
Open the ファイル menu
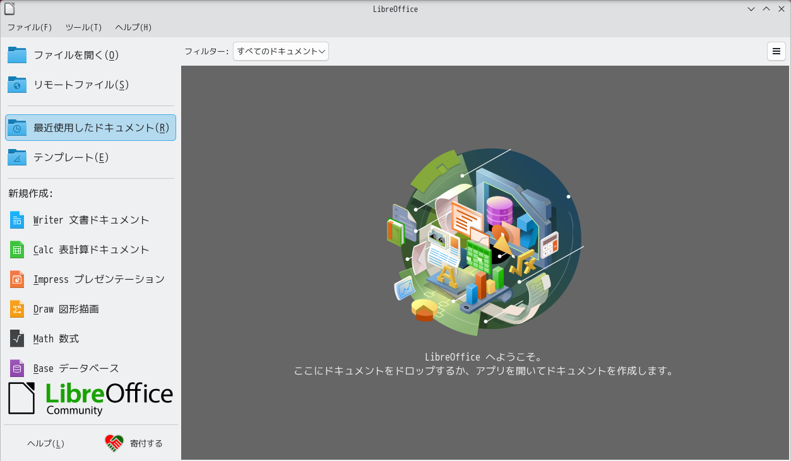click(x=29, y=27)
